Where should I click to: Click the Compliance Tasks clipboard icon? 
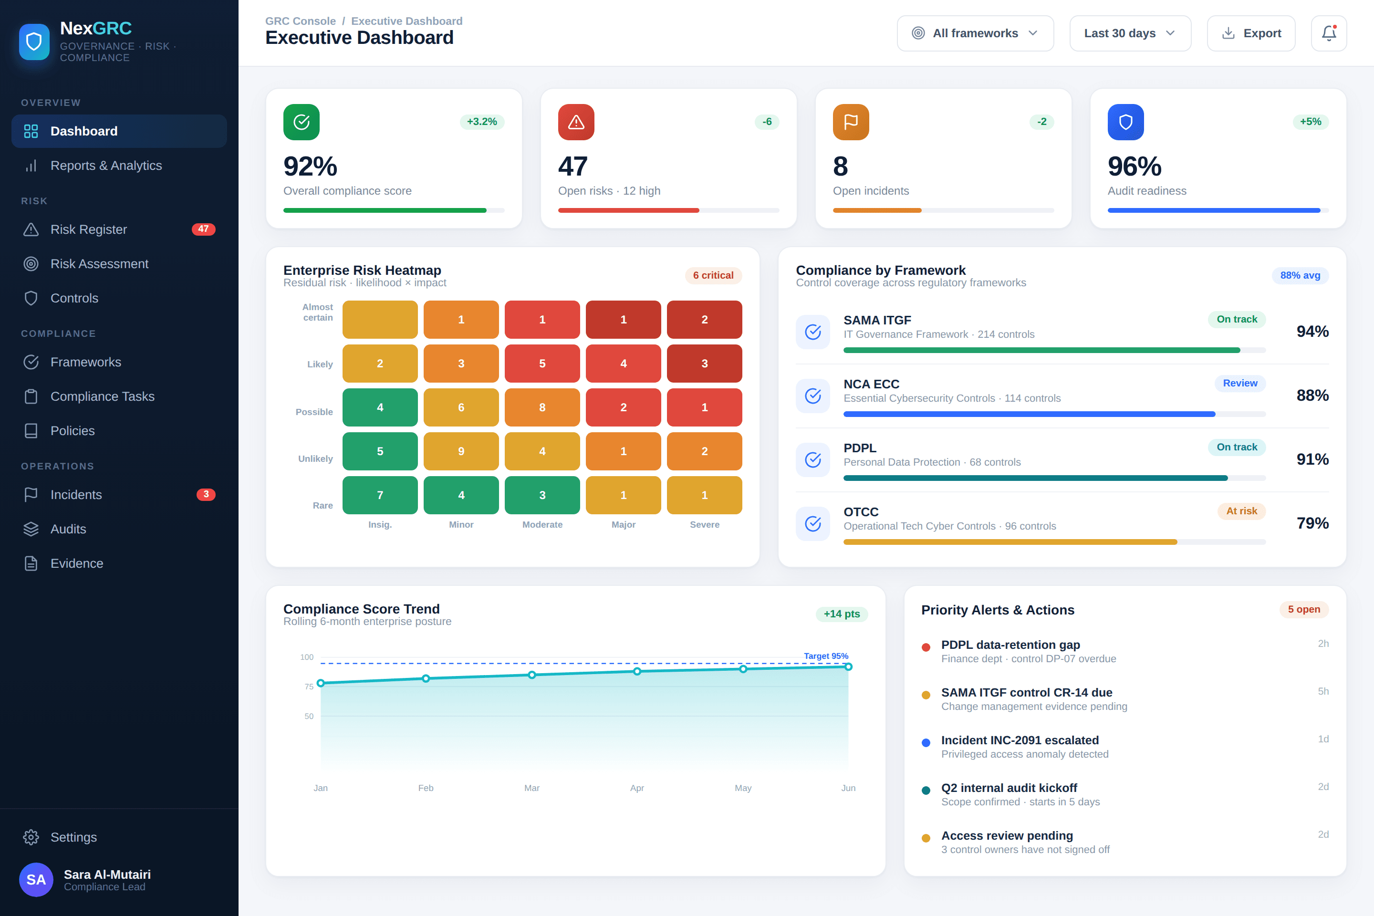(x=31, y=396)
